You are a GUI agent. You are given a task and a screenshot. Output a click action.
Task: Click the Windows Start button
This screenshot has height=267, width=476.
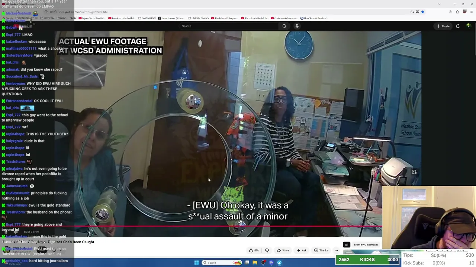[196, 263]
